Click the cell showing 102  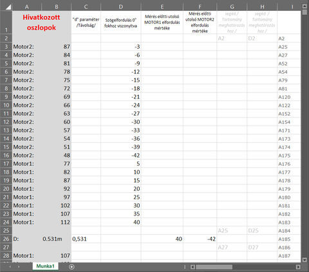point(57,206)
